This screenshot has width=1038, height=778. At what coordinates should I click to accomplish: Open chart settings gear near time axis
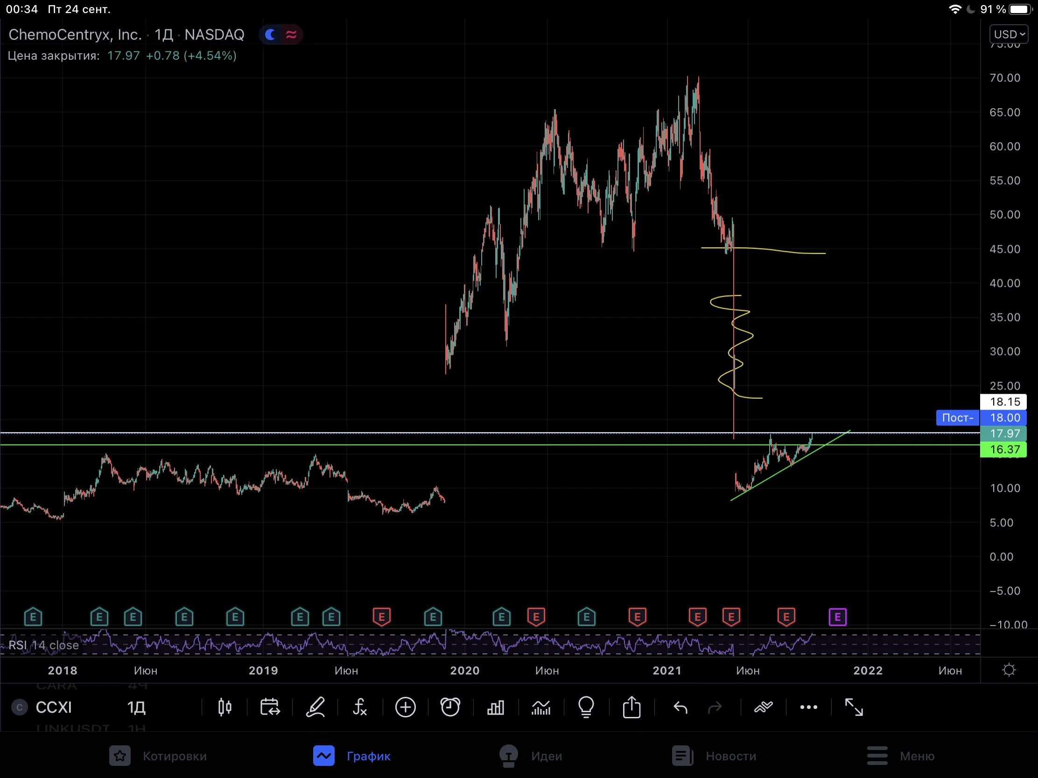point(1009,670)
